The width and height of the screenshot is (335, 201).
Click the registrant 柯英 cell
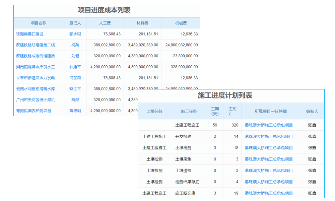tap(75, 45)
